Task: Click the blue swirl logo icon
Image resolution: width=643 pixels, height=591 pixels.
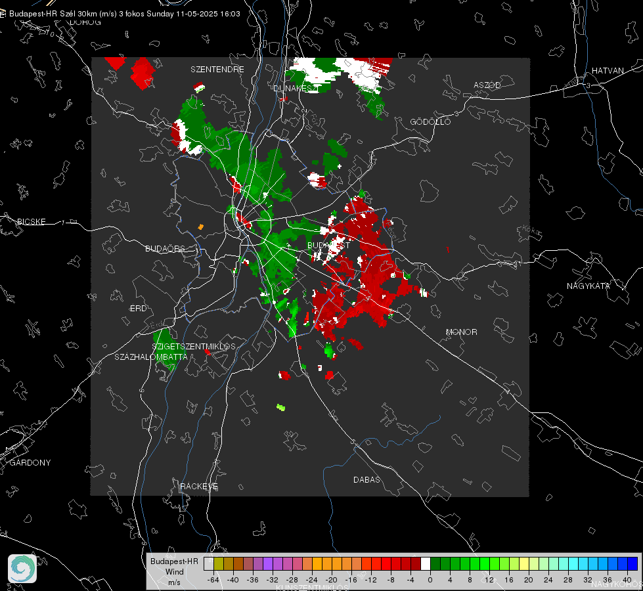Action: (22, 569)
